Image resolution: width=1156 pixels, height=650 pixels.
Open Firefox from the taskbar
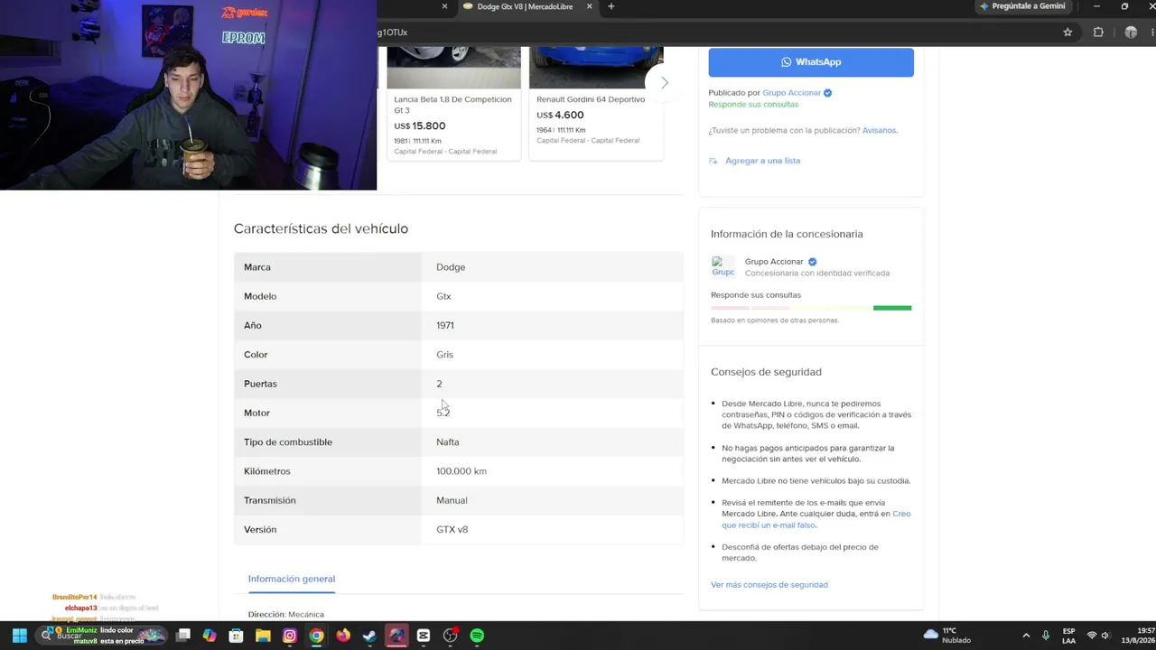pyautogui.click(x=343, y=636)
